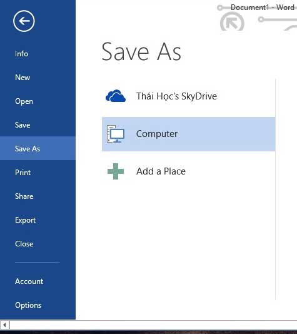Select Computer as save location

click(189, 134)
